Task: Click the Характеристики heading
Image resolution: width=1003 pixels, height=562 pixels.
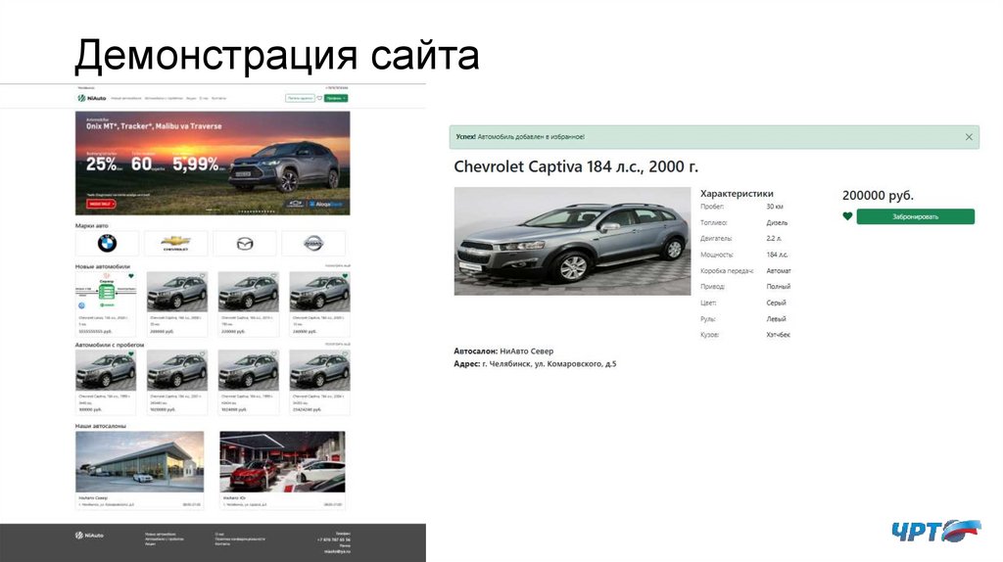Action: click(737, 193)
